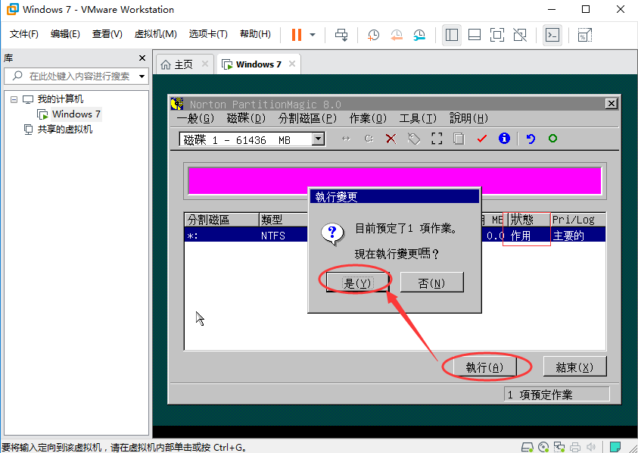The height and width of the screenshot is (453, 638).
Task: Click the blue undo arrow icon
Action: (x=531, y=139)
